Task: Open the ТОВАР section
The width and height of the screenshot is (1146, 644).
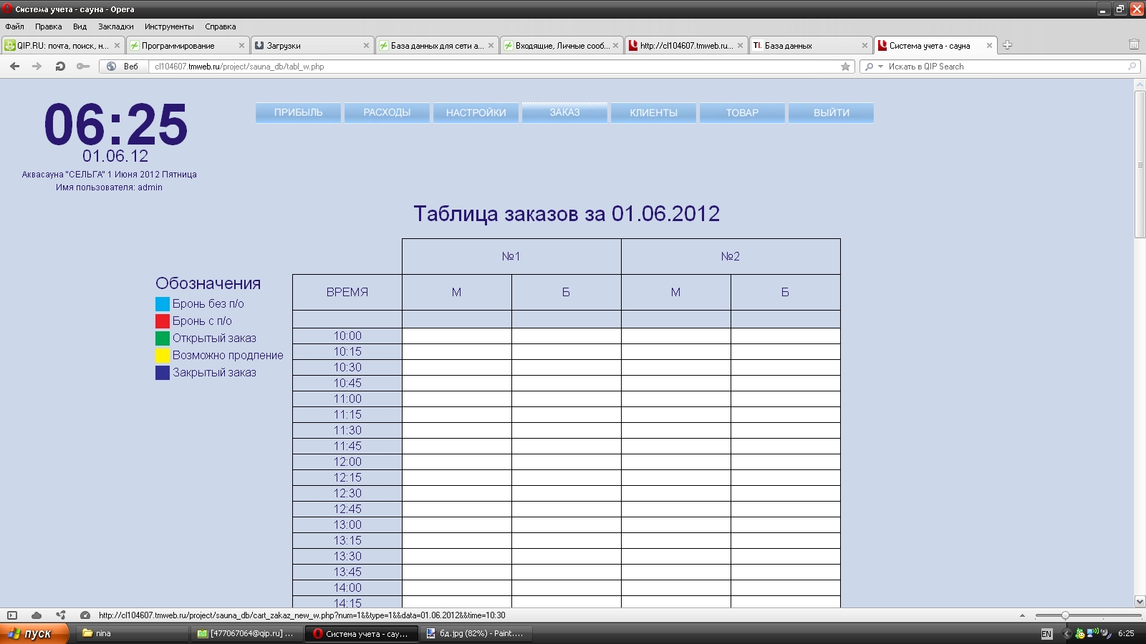Action: click(743, 113)
